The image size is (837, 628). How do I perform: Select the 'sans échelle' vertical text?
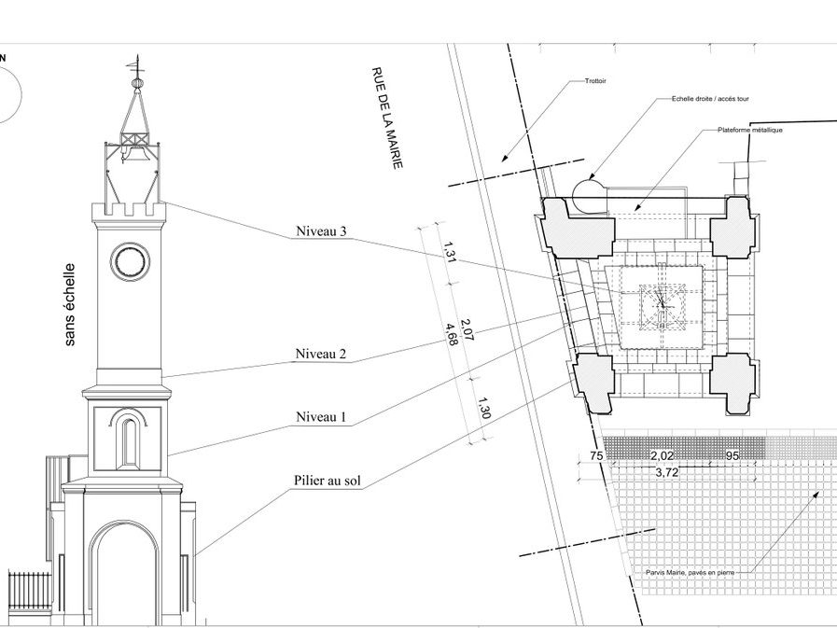(x=70, y=306)
